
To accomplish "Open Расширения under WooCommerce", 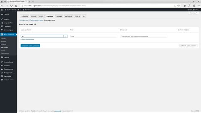I will 5,53.
